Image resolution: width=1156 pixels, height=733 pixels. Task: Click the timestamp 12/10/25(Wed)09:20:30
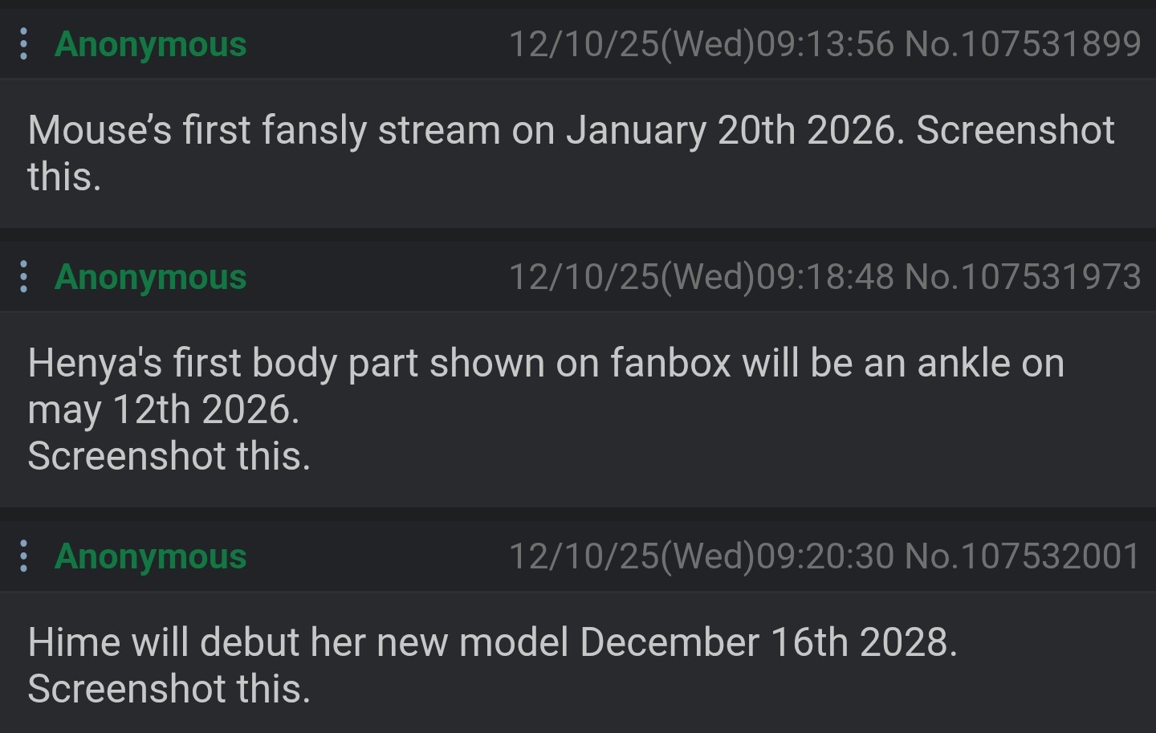pyautogui.click(x=702, y=555)
